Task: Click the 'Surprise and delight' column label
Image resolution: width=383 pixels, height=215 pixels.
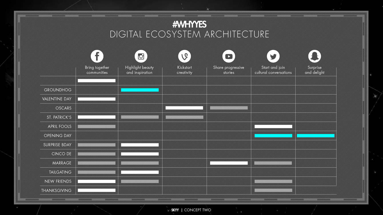Action: (314, 70)
